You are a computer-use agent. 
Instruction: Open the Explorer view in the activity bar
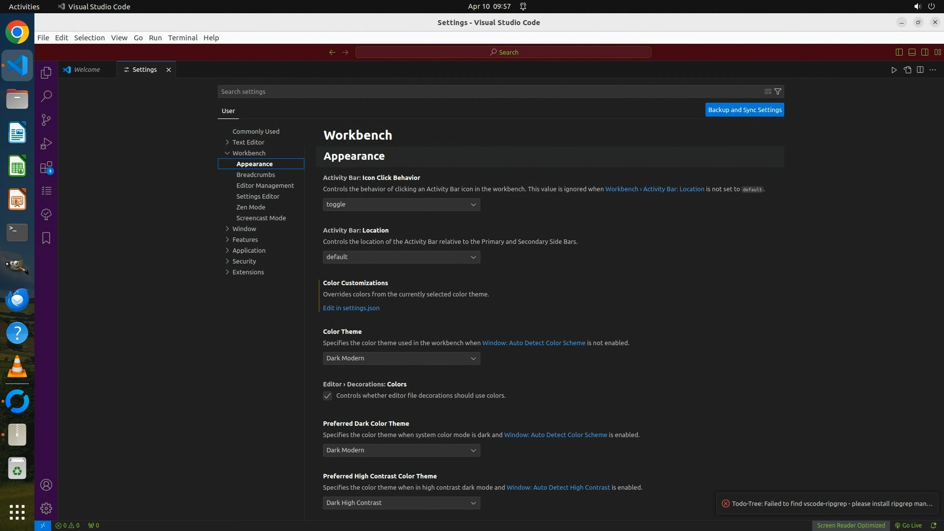click(x=46, y=73)
